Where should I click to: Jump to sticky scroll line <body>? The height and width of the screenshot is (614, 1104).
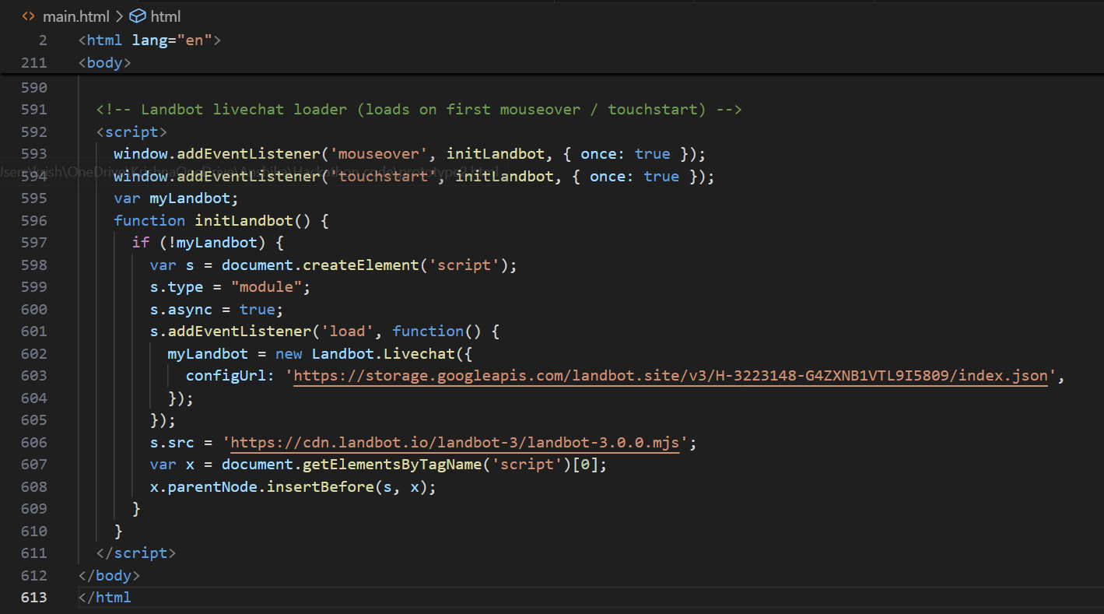click(104, 62)
